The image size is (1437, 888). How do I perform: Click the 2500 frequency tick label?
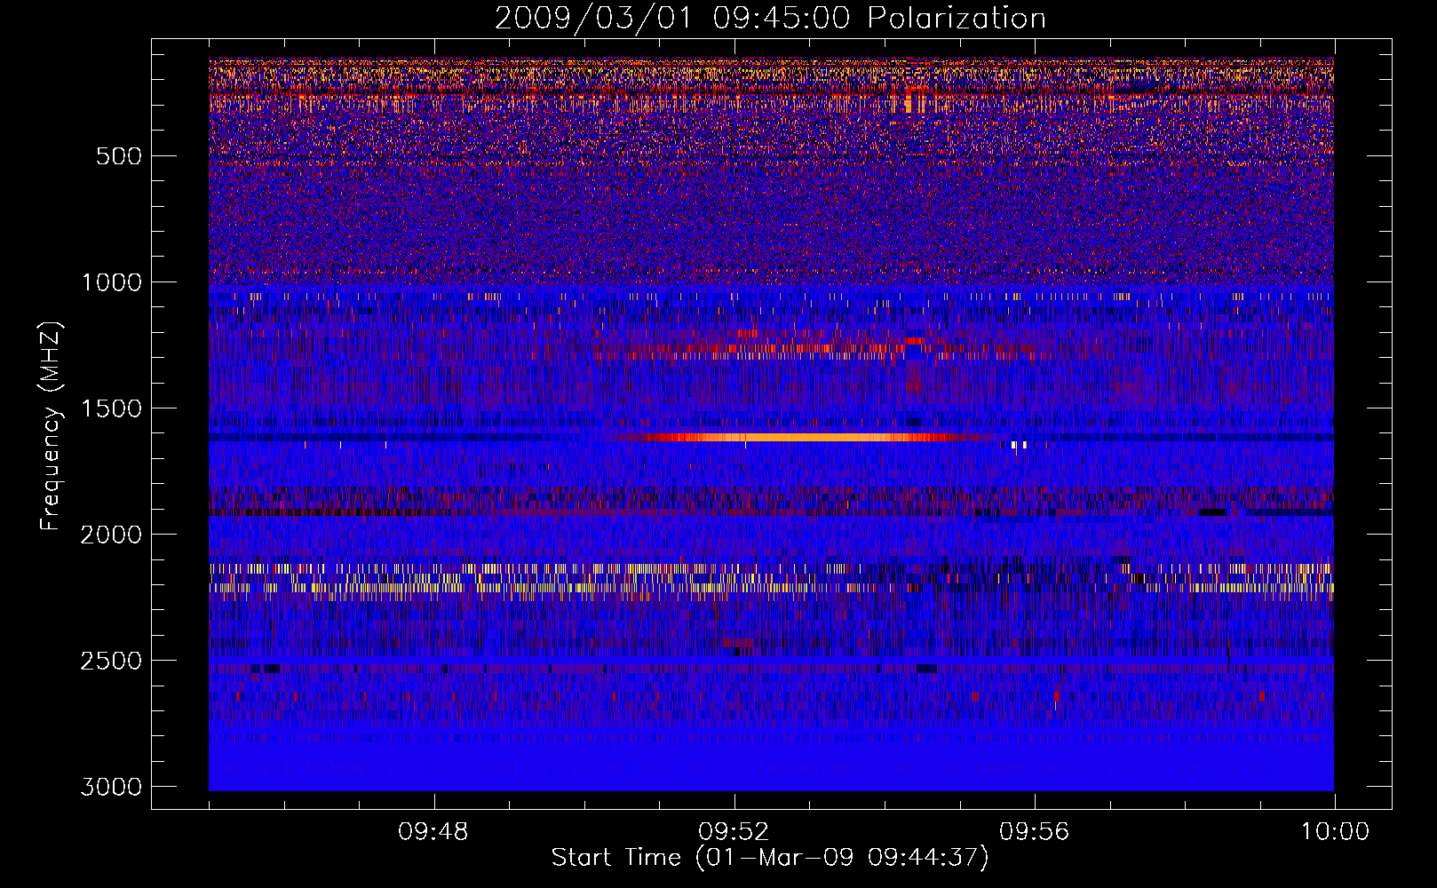112,661
